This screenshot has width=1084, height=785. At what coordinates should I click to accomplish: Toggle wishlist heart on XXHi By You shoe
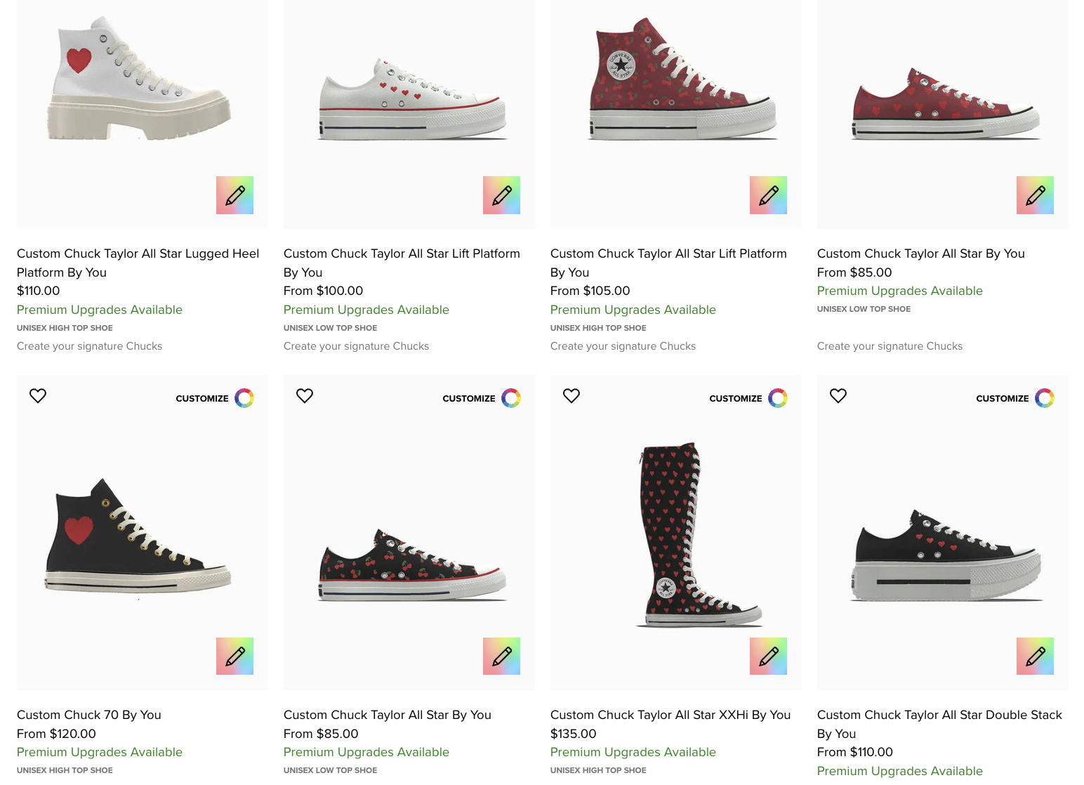[571, 396]
